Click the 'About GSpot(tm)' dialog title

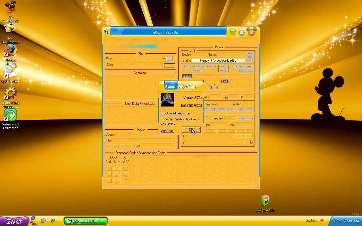click(x=180, y=87)
